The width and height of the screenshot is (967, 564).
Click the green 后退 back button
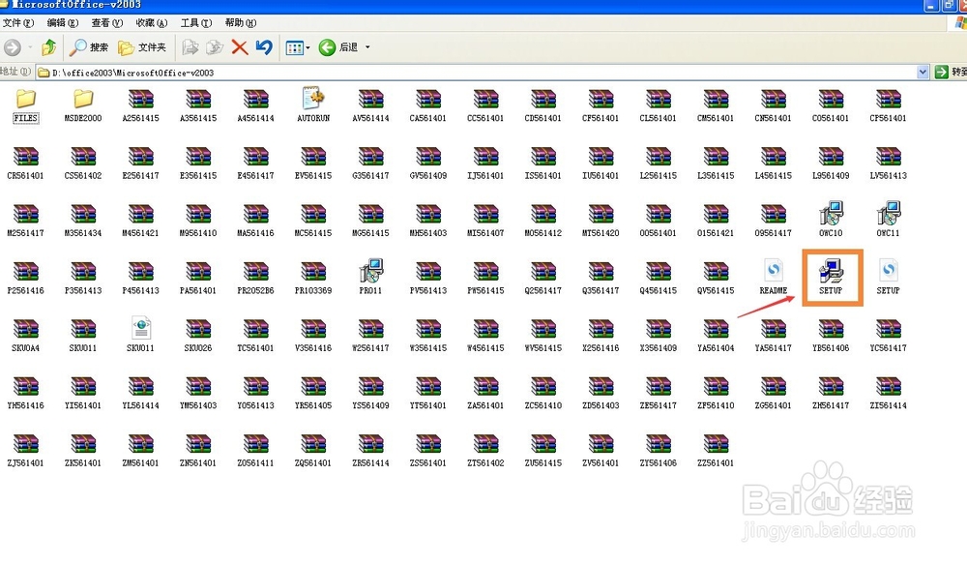coord(337,46)
